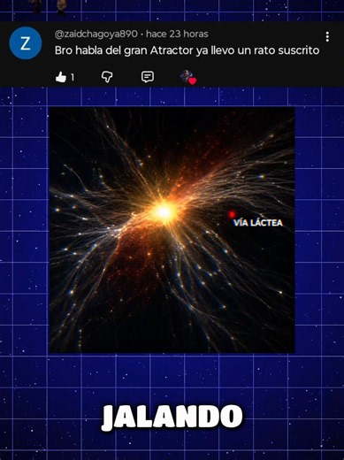Click the 'hace 23 horas' timestamp
Image resolution: width=344 pixels, height=460 pixels.
[x=177, y=34]
